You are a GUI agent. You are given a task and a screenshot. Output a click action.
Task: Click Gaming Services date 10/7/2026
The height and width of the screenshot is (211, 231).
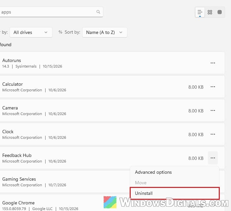coord(57,185)
